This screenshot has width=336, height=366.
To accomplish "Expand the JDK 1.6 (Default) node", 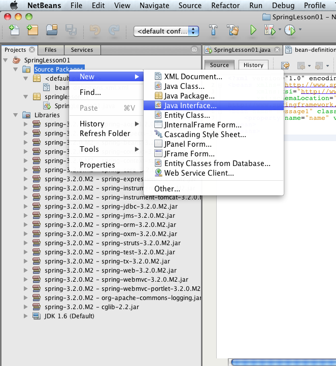I will tap(26, 316).
